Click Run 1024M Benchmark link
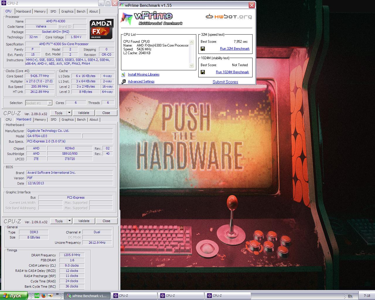375x300 pixels. coord(232,72)
